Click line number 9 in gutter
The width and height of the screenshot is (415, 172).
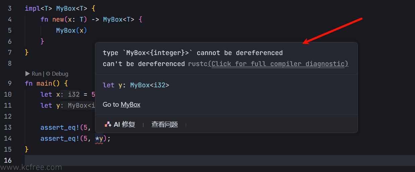pyautogui.click(x=9, y=83)
